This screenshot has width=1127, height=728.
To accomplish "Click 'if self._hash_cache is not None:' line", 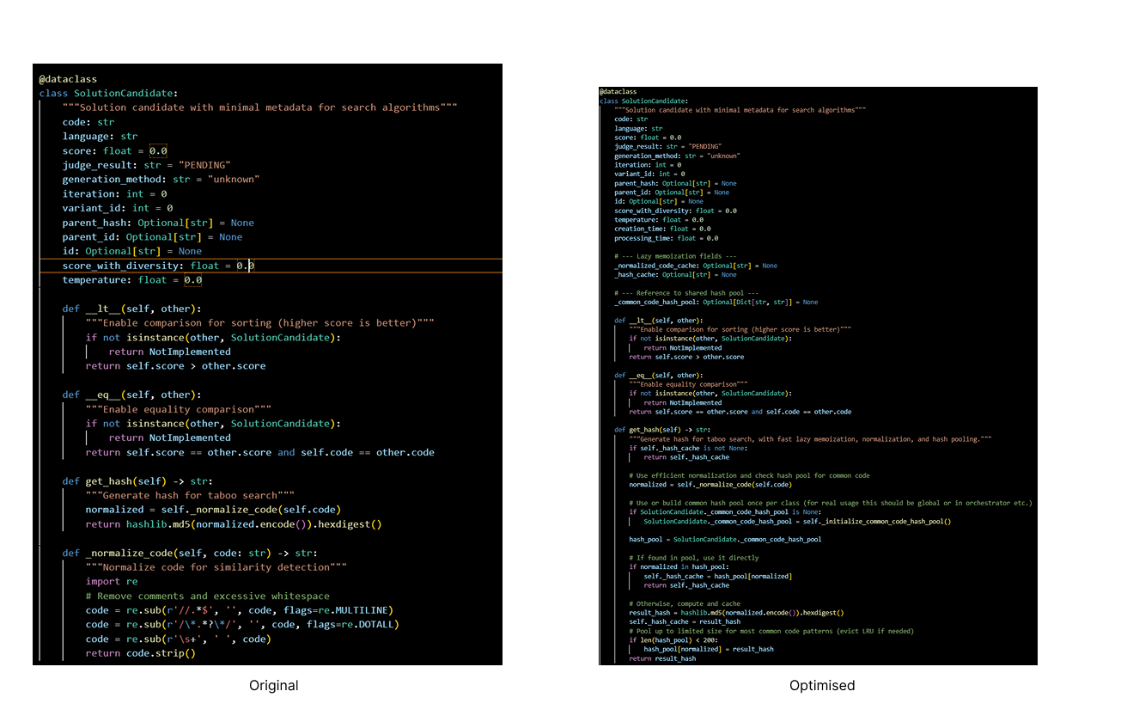I will tap(689, 448).
